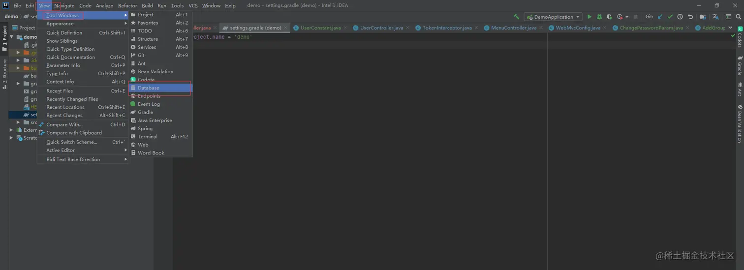Expand the src folder in Project tree
The height and width of the screenshot is (270, 744).
tap(18, 122)
